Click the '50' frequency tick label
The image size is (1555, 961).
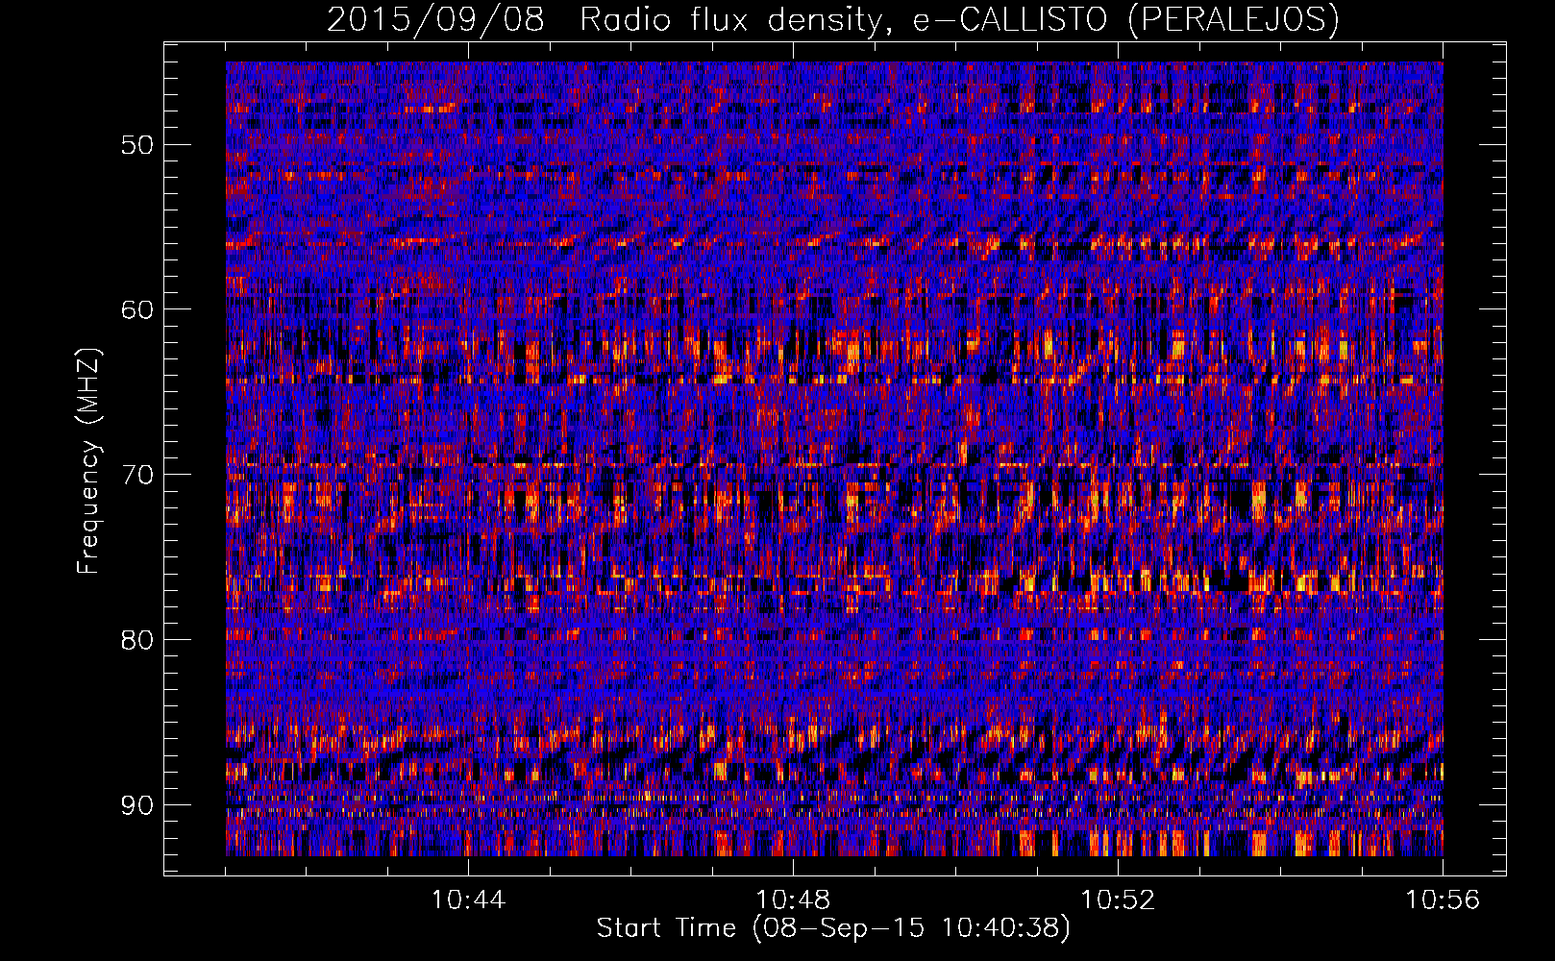tap(136, 144)
